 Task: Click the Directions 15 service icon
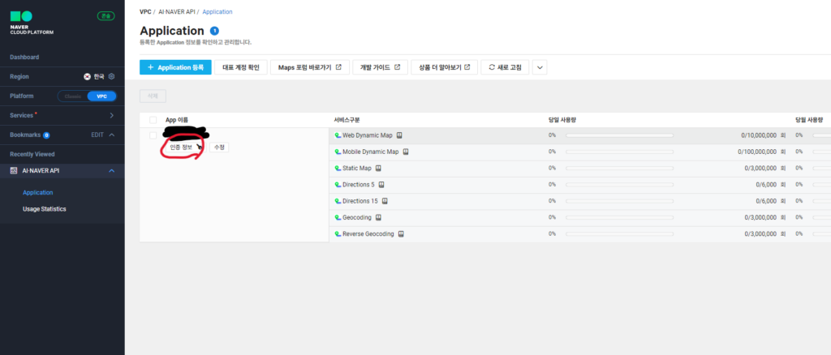(x=338, y=201)
